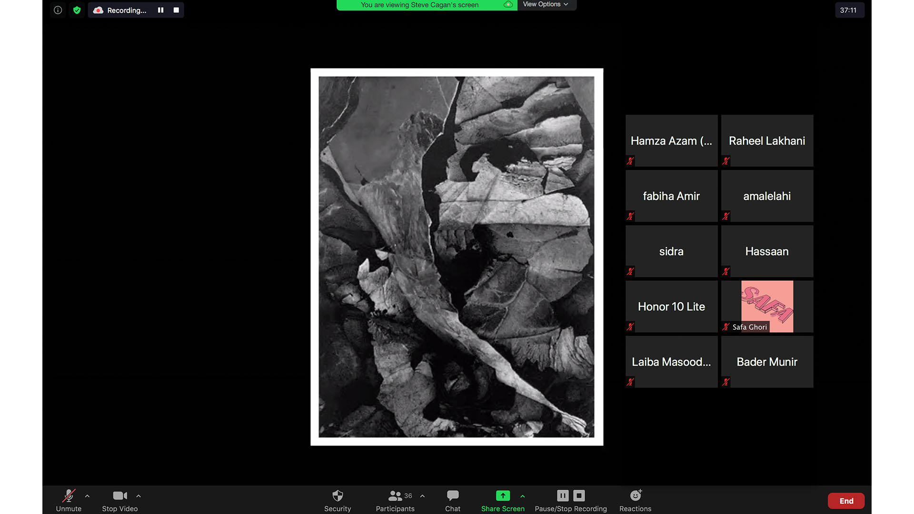Viewport: 914px width, 514px height.
Task: Stop recording from top-left indicator
Action: tap(176, 10)
